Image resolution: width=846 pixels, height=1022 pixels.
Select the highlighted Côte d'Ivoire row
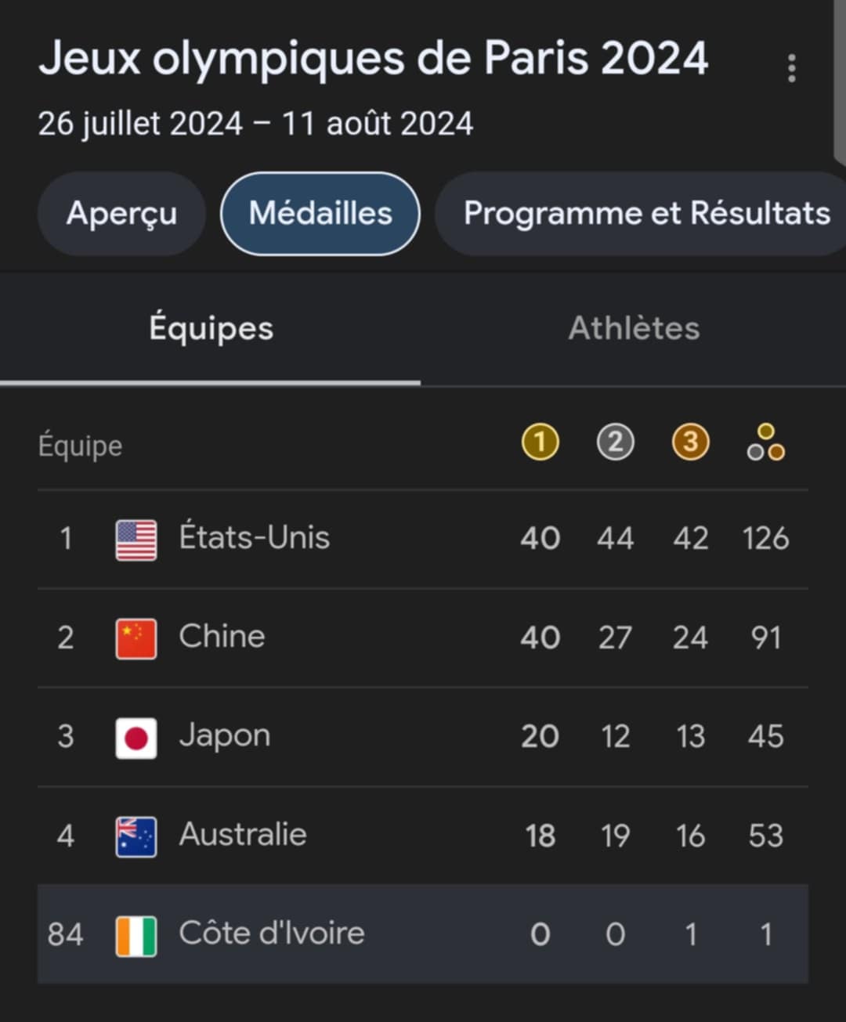[x=423, y=934]
